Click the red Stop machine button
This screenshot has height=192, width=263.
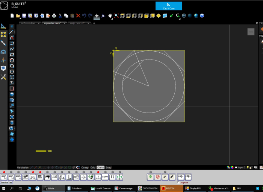point(158,177)
